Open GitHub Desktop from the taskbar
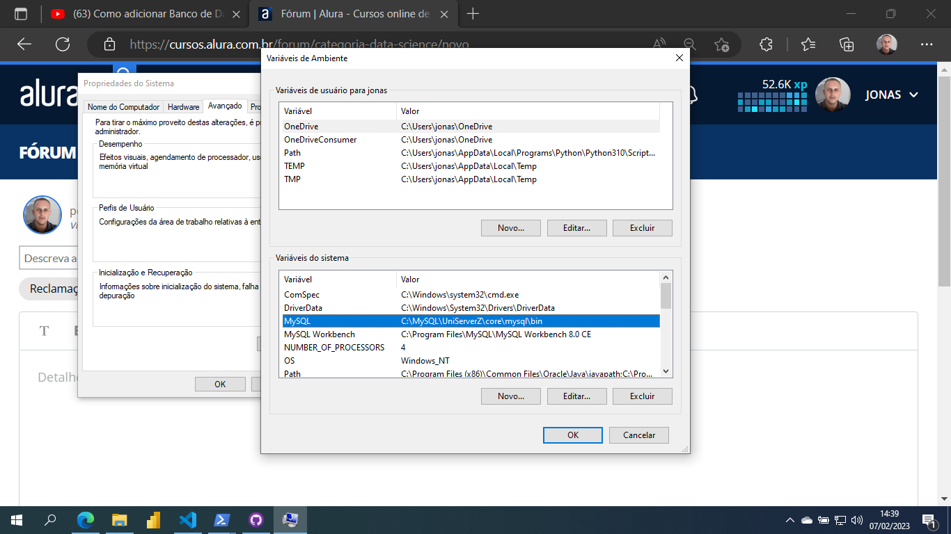951x534 pixels. click(x=256, y=519)
